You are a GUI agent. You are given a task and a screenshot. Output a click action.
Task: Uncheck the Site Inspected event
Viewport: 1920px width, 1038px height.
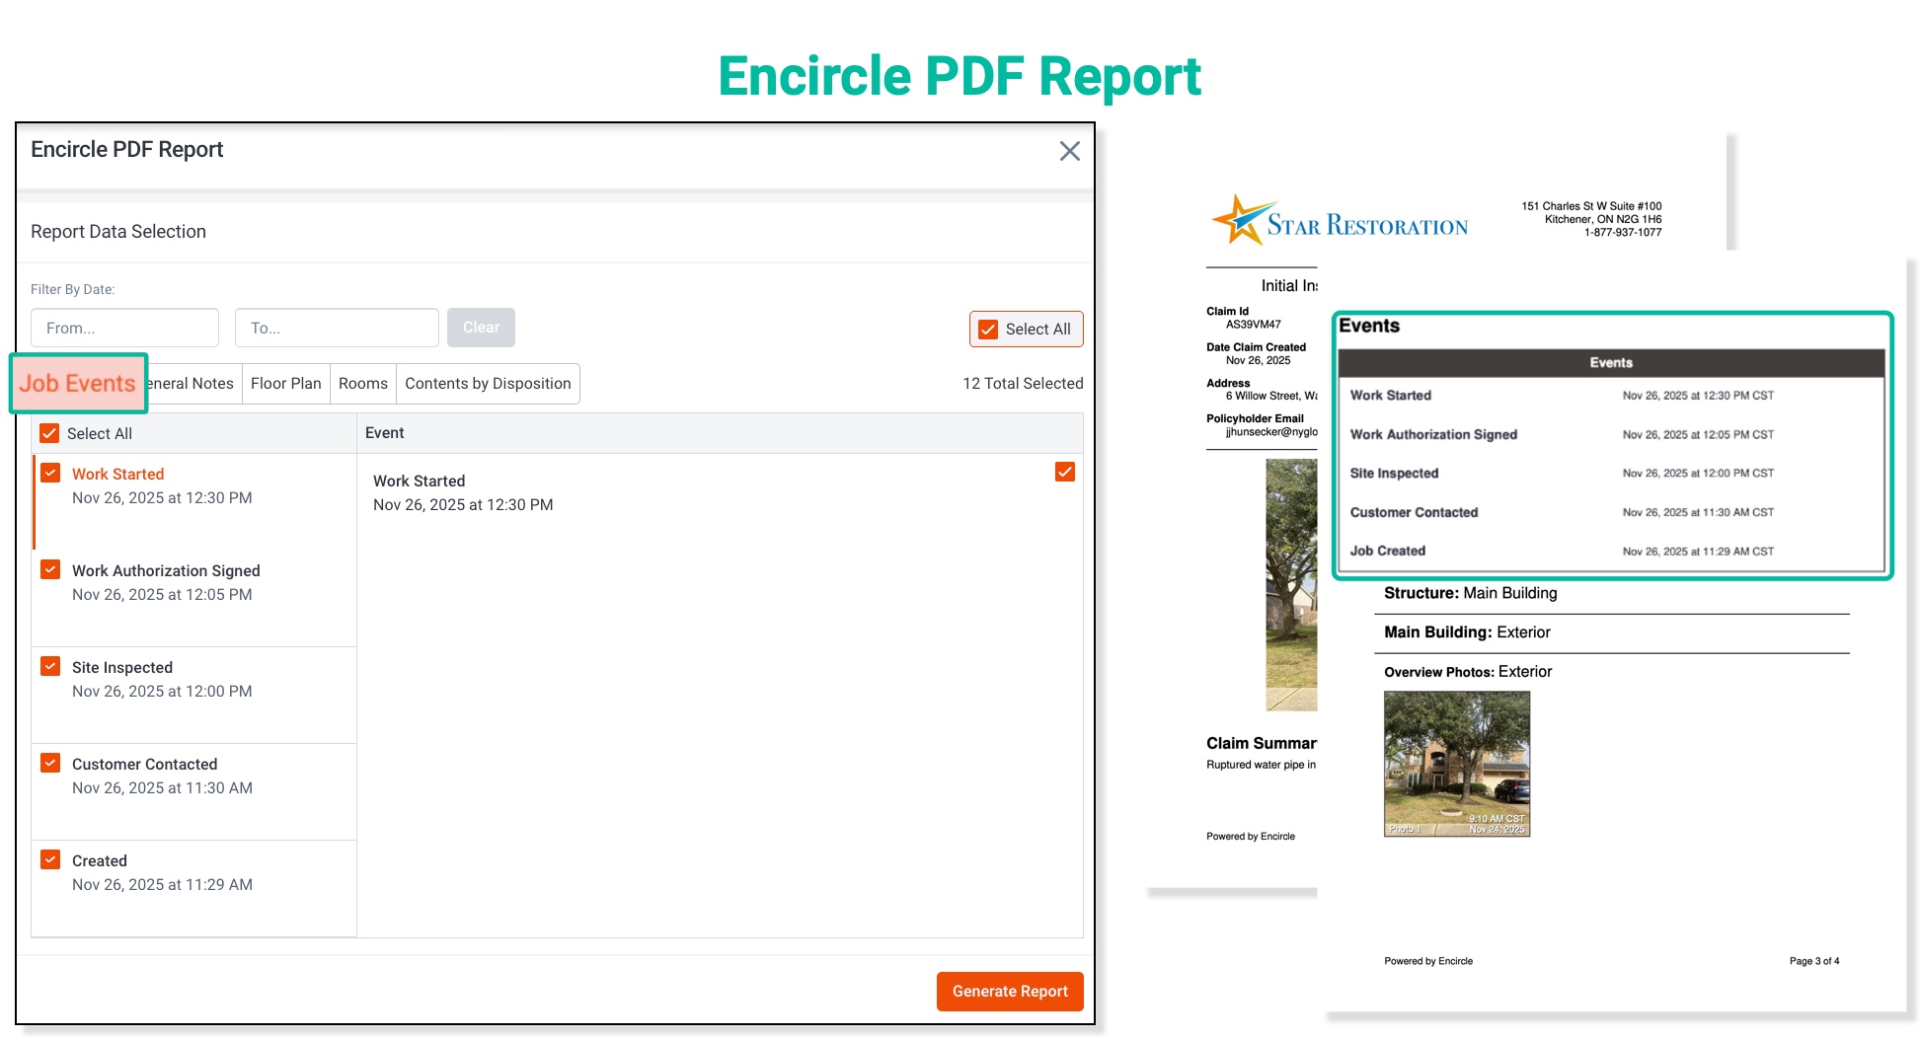coord(49,665)
